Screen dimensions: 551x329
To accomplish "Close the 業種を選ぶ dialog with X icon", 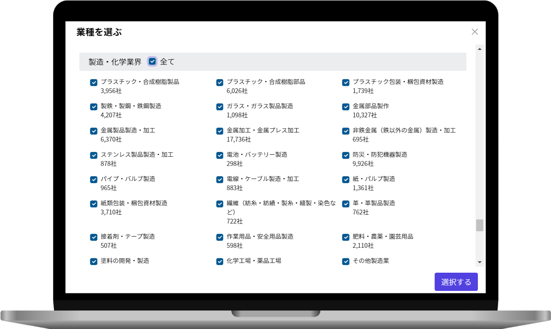I will [x=474, y=32].
